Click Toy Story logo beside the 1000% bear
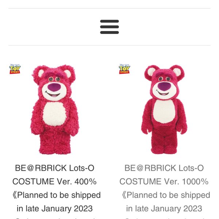Image resolution: width=219 pixels, height=219 pixels. (x=124, y=69)
